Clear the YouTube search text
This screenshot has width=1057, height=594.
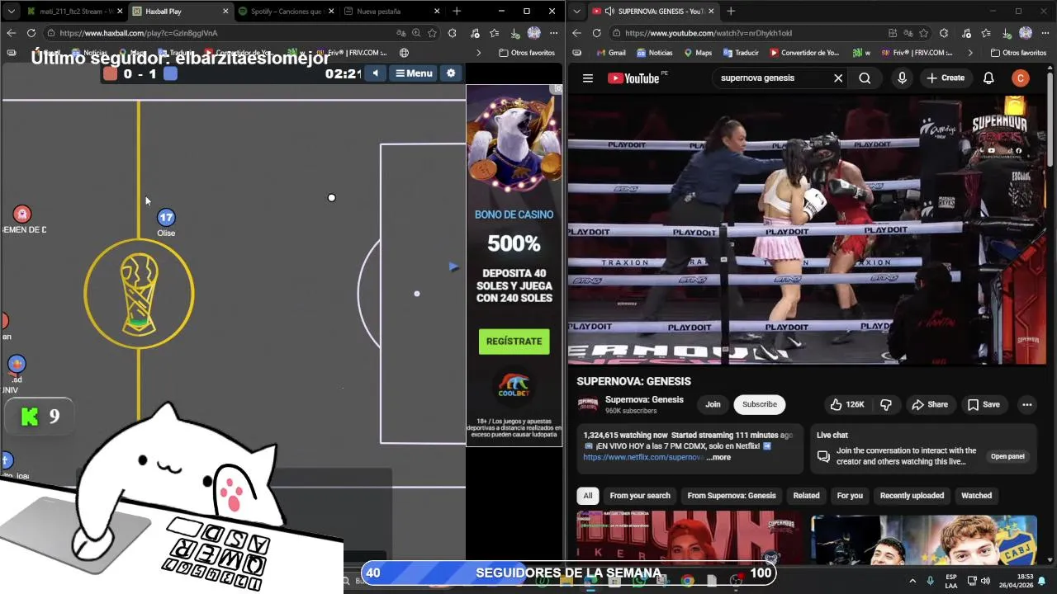[x=838, y=78]
